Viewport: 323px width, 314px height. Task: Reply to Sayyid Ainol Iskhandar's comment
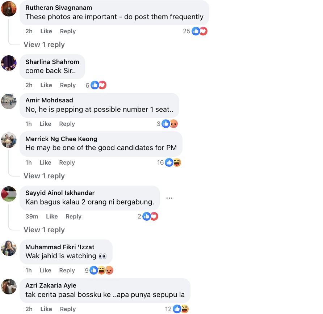(x=74, y=217)
